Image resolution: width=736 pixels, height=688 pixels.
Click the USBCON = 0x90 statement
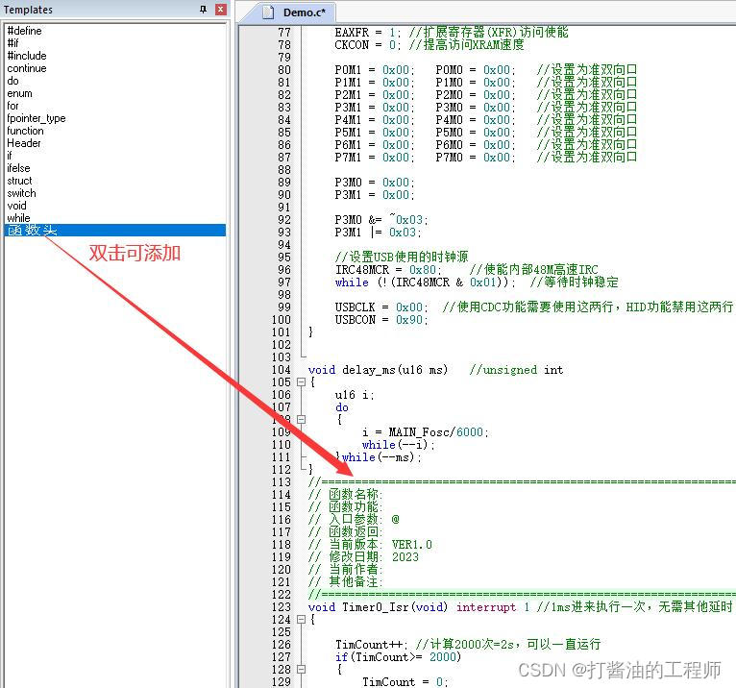tap(381, 320)
